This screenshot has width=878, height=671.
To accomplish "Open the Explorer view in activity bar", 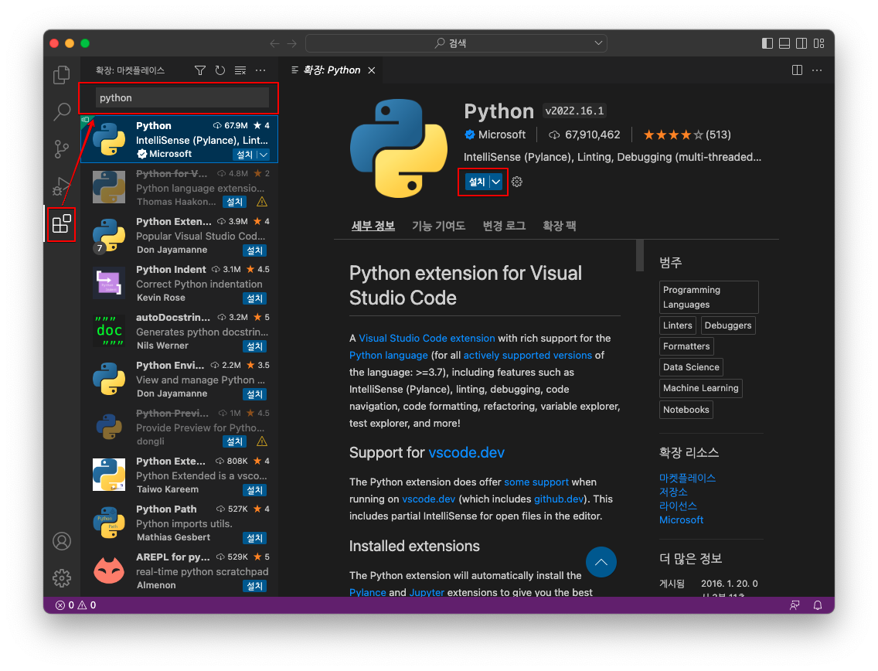I will (x=62, y=74).
